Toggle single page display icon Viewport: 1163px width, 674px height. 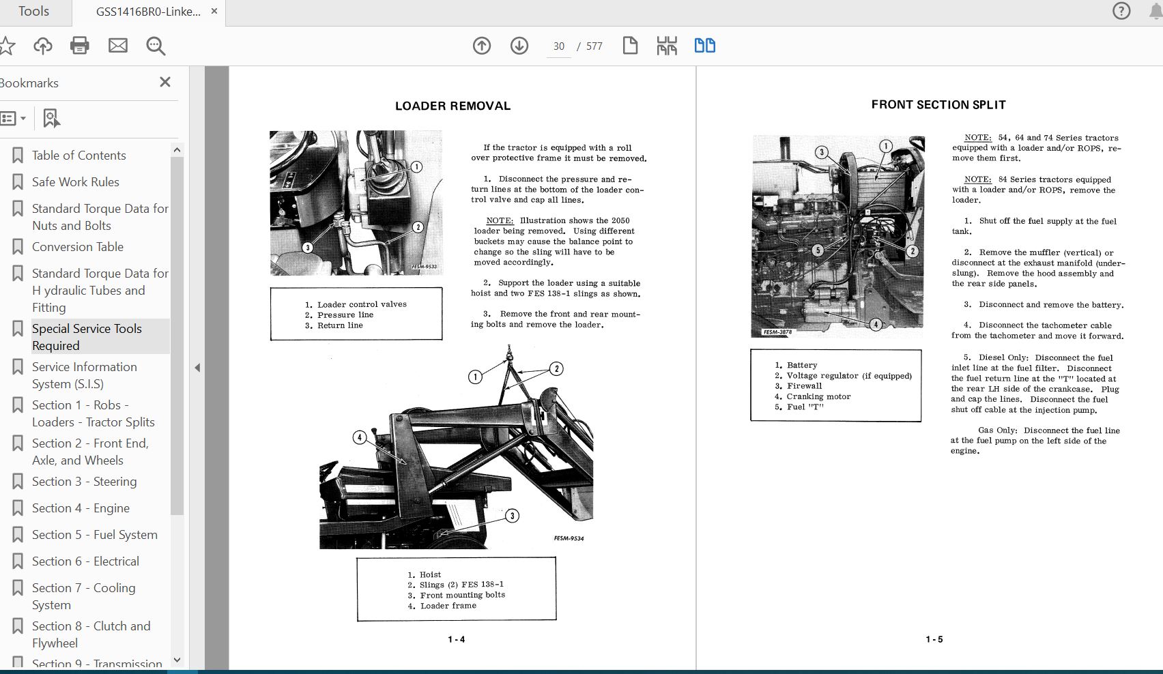click(x=630, y=46)
